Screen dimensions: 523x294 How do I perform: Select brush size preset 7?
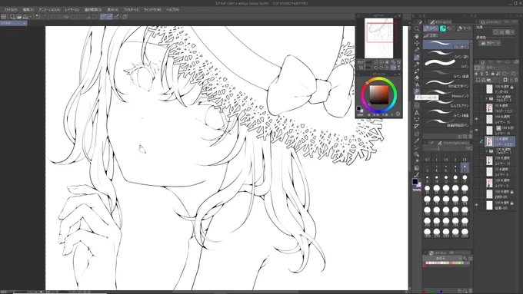click(465, 167)
